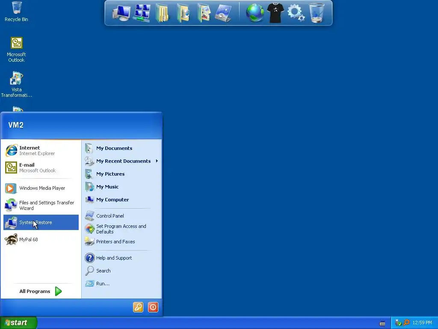Screen dimensions: 438x329
Task: Open Control Panel from the Start menu
Action: [x=122, y=216]
